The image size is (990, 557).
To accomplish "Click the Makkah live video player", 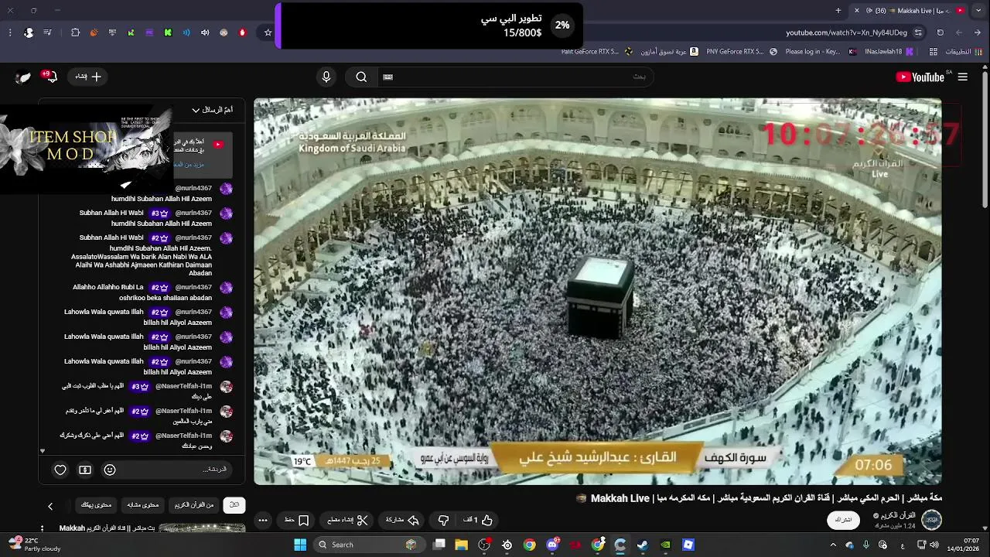I will (598, 292).
